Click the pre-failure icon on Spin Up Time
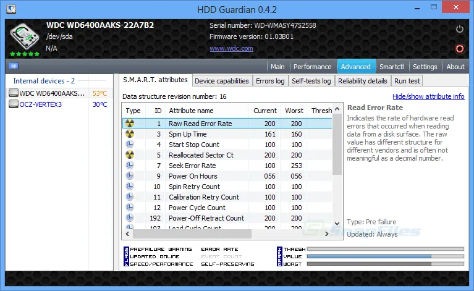474x291 pixels. (x=130, y=134)
